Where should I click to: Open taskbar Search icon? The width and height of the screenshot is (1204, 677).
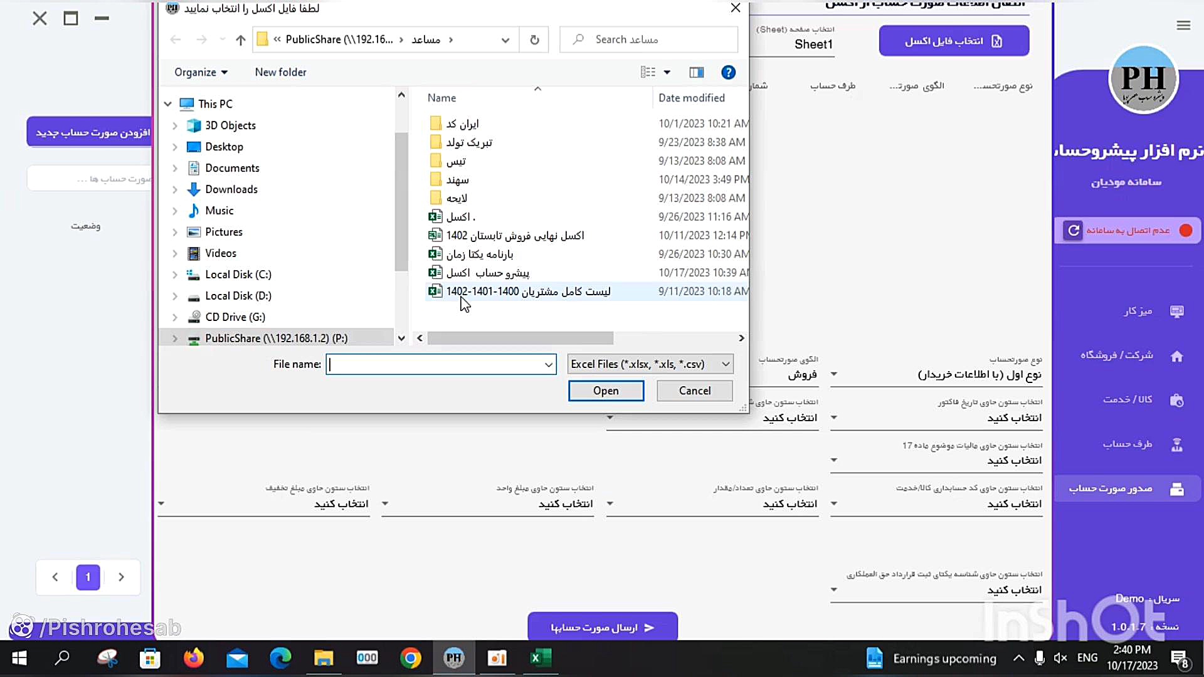pyautogui.click(x=62, y=658)
